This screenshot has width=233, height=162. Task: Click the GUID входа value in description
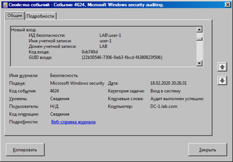[x=122, y=58]
